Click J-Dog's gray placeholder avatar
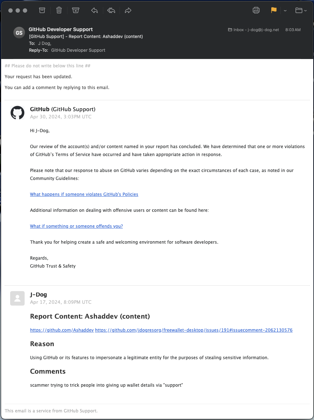 (x=17, y=298)
